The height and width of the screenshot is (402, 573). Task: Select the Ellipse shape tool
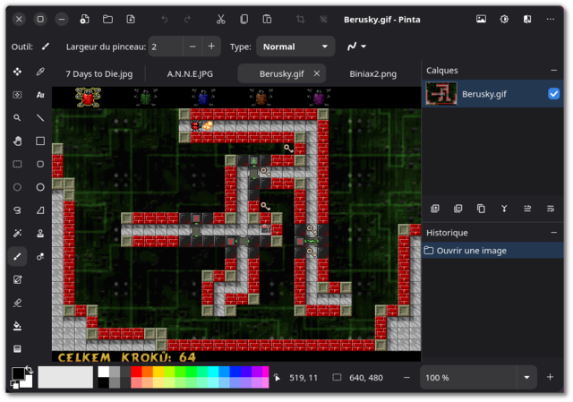click(40, 187)
